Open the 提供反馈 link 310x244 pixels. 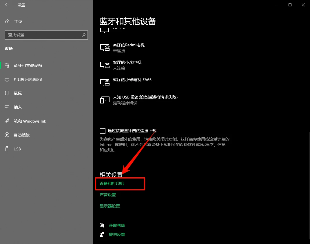(x=117, y=234)
